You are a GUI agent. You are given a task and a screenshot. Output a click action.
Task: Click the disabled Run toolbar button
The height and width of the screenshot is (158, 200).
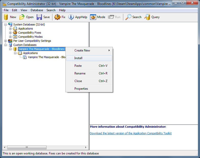click(114, 17)
